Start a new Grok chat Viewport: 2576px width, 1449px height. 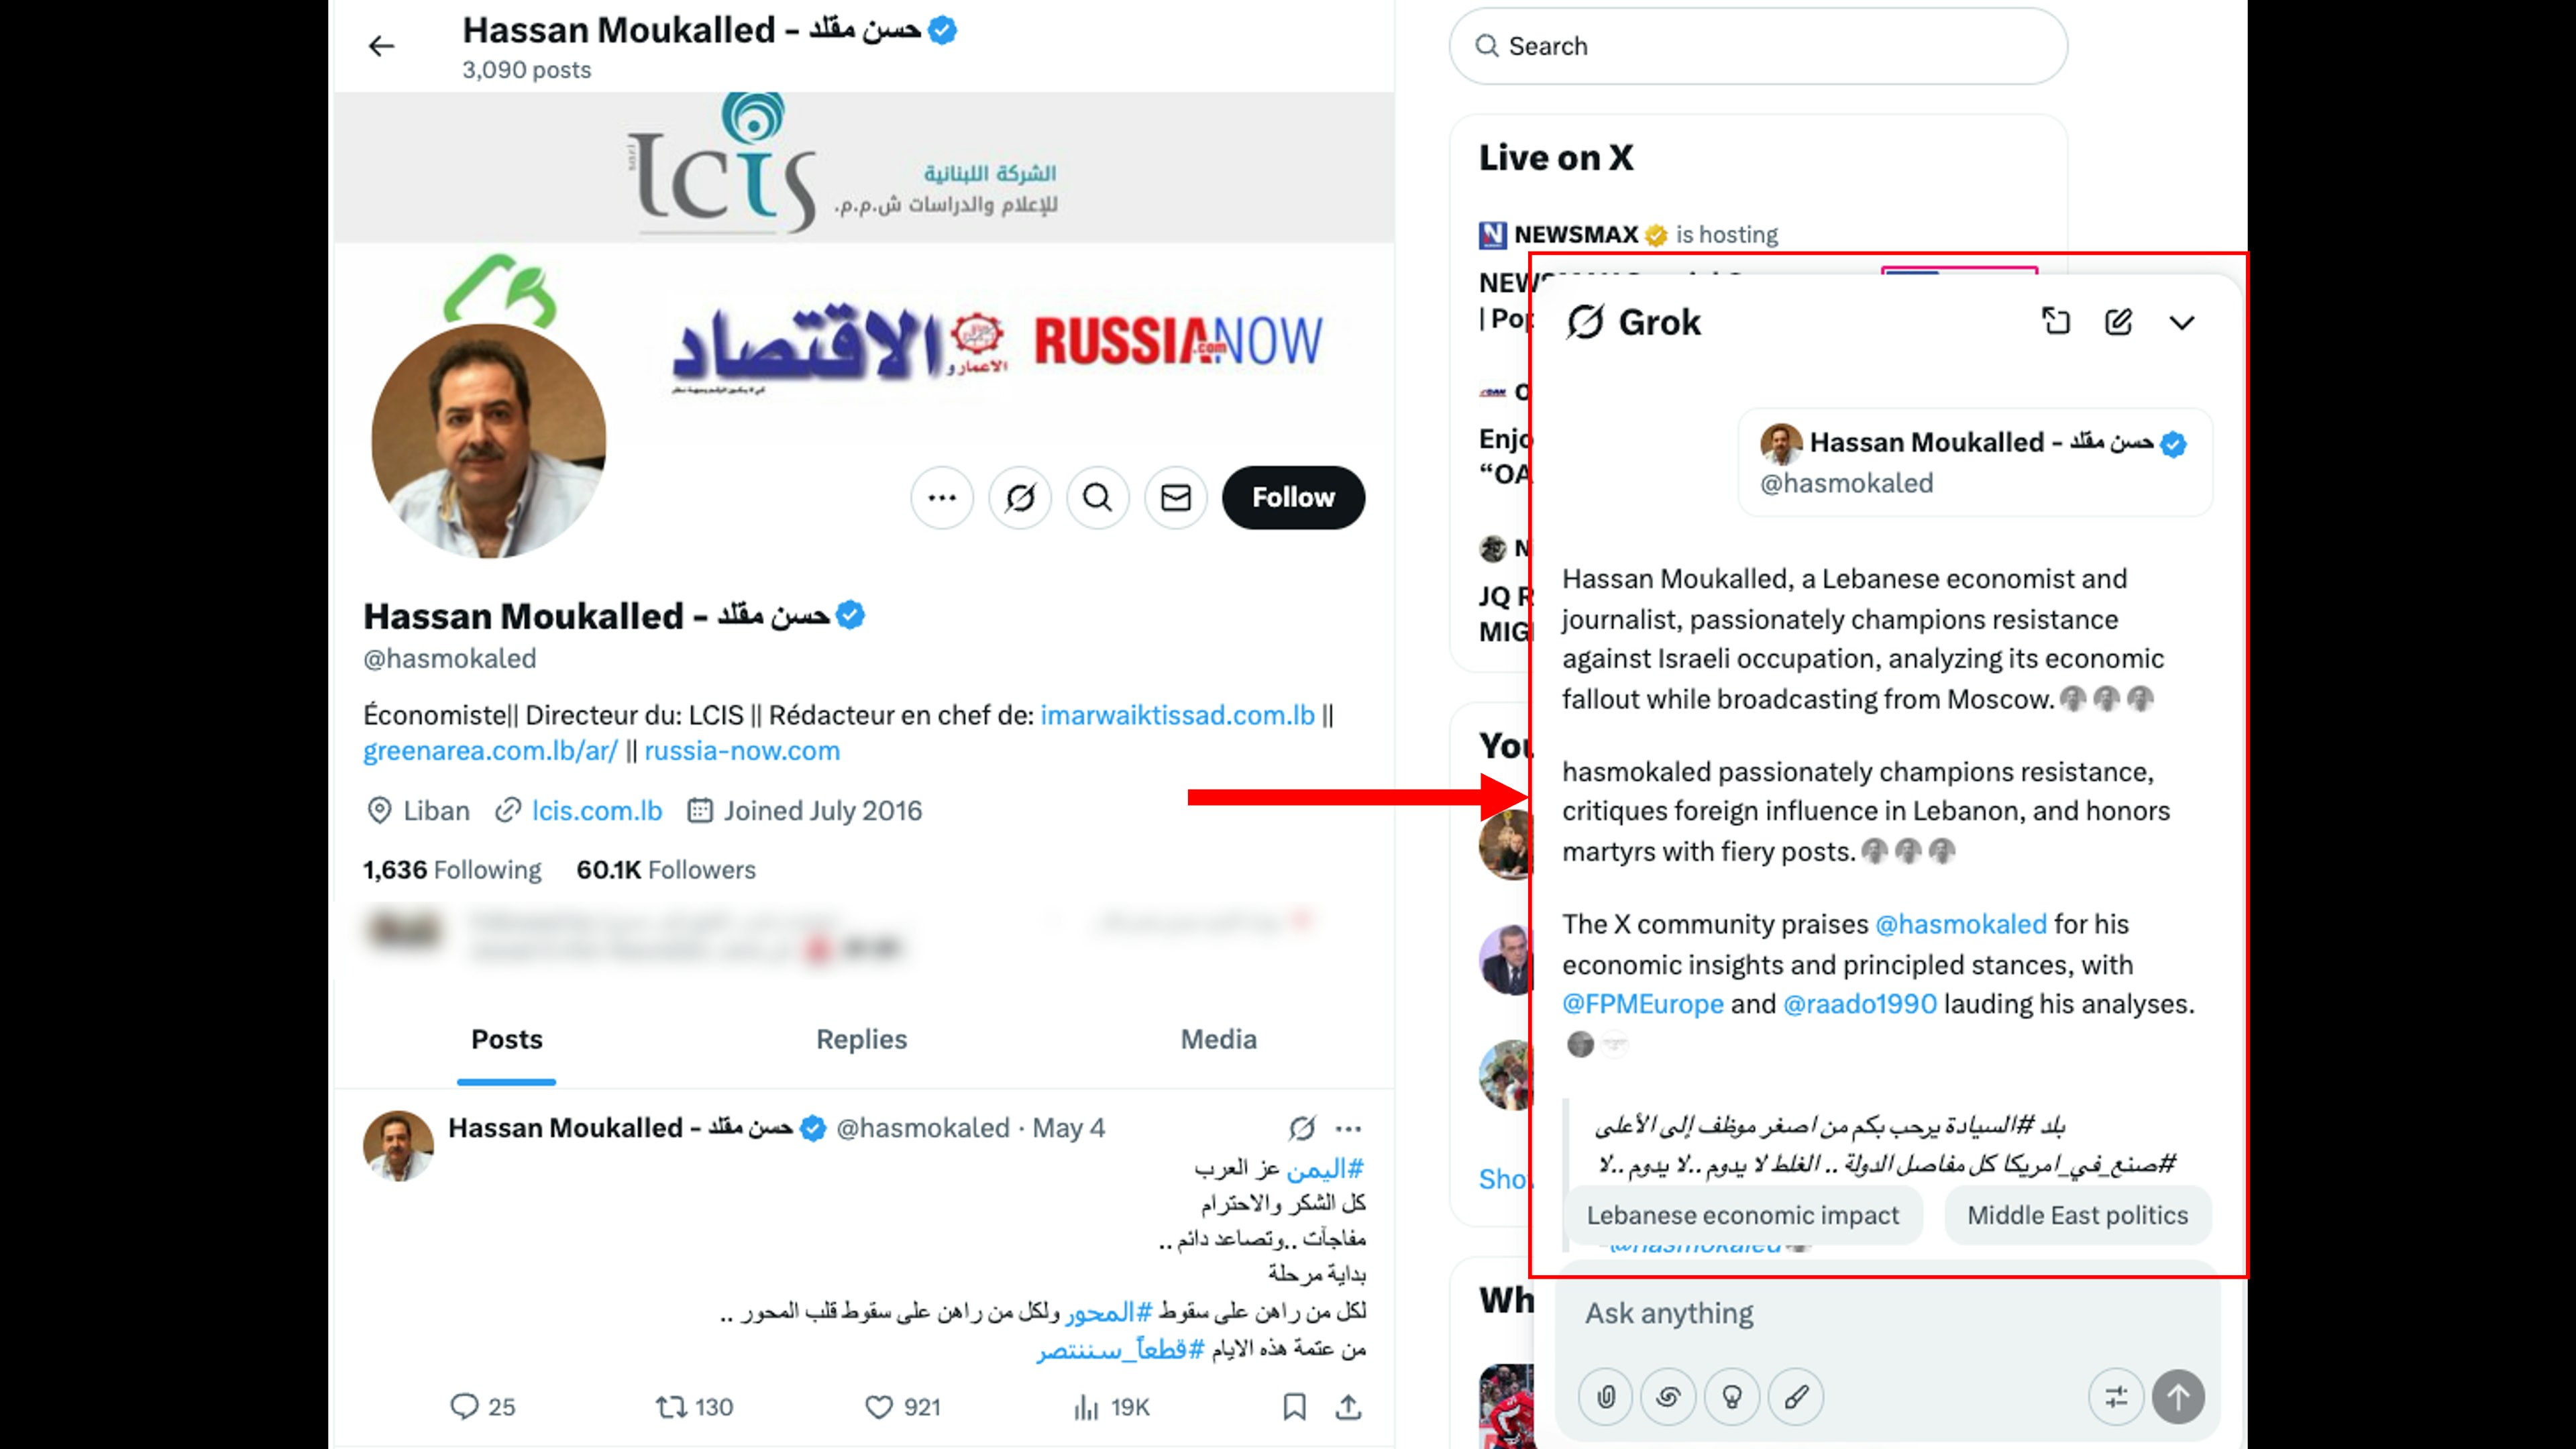(2119, 322)
